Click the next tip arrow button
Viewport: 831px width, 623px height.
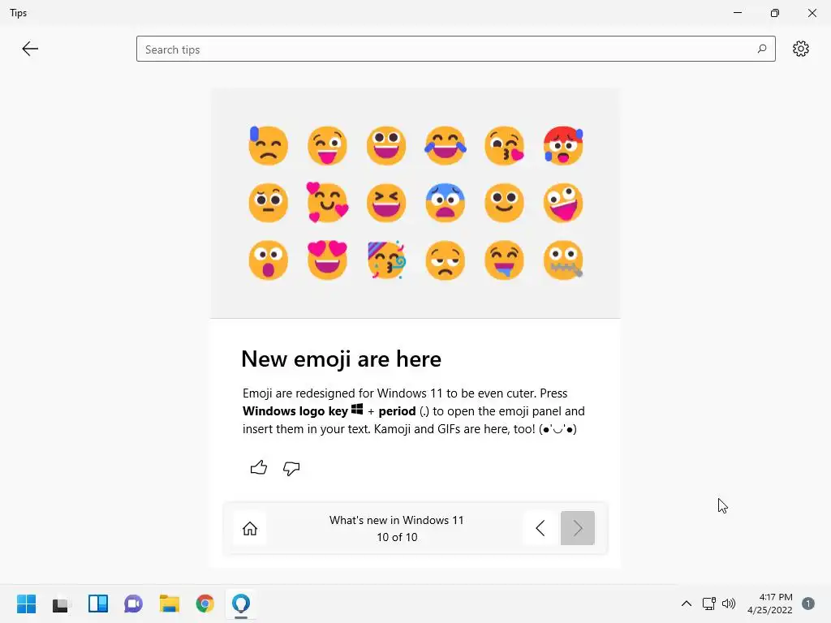(x=578, y=528)
